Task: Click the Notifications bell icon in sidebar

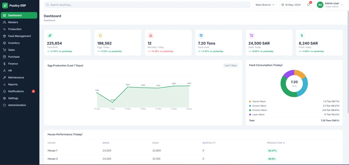Action: click(4, 91)
